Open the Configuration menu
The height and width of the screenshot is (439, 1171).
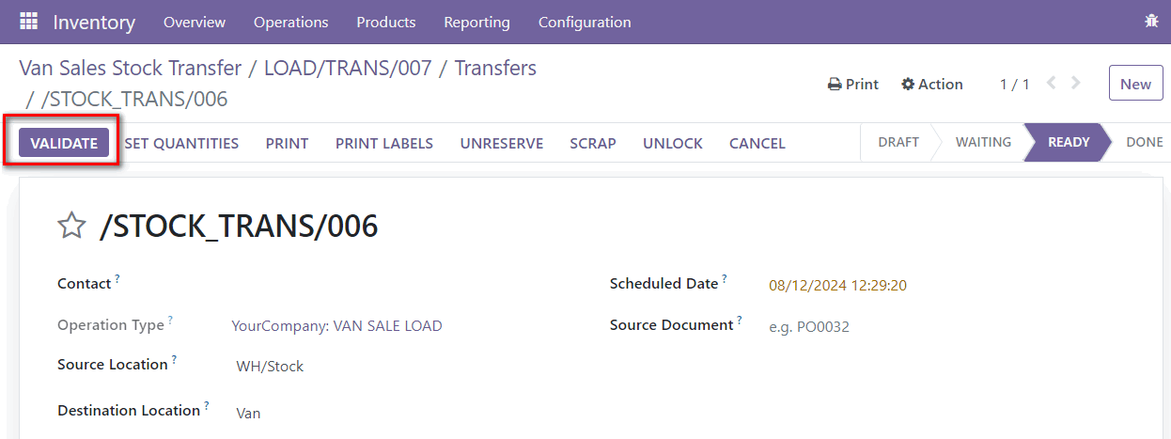point(585,22)
